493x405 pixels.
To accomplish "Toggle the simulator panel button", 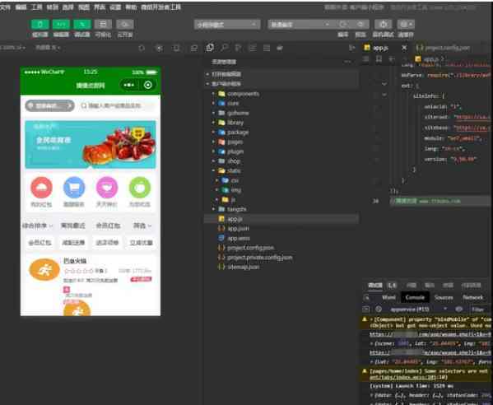I will point(40,24).
